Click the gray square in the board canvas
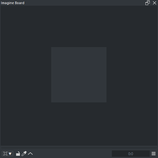 (79, 75)
